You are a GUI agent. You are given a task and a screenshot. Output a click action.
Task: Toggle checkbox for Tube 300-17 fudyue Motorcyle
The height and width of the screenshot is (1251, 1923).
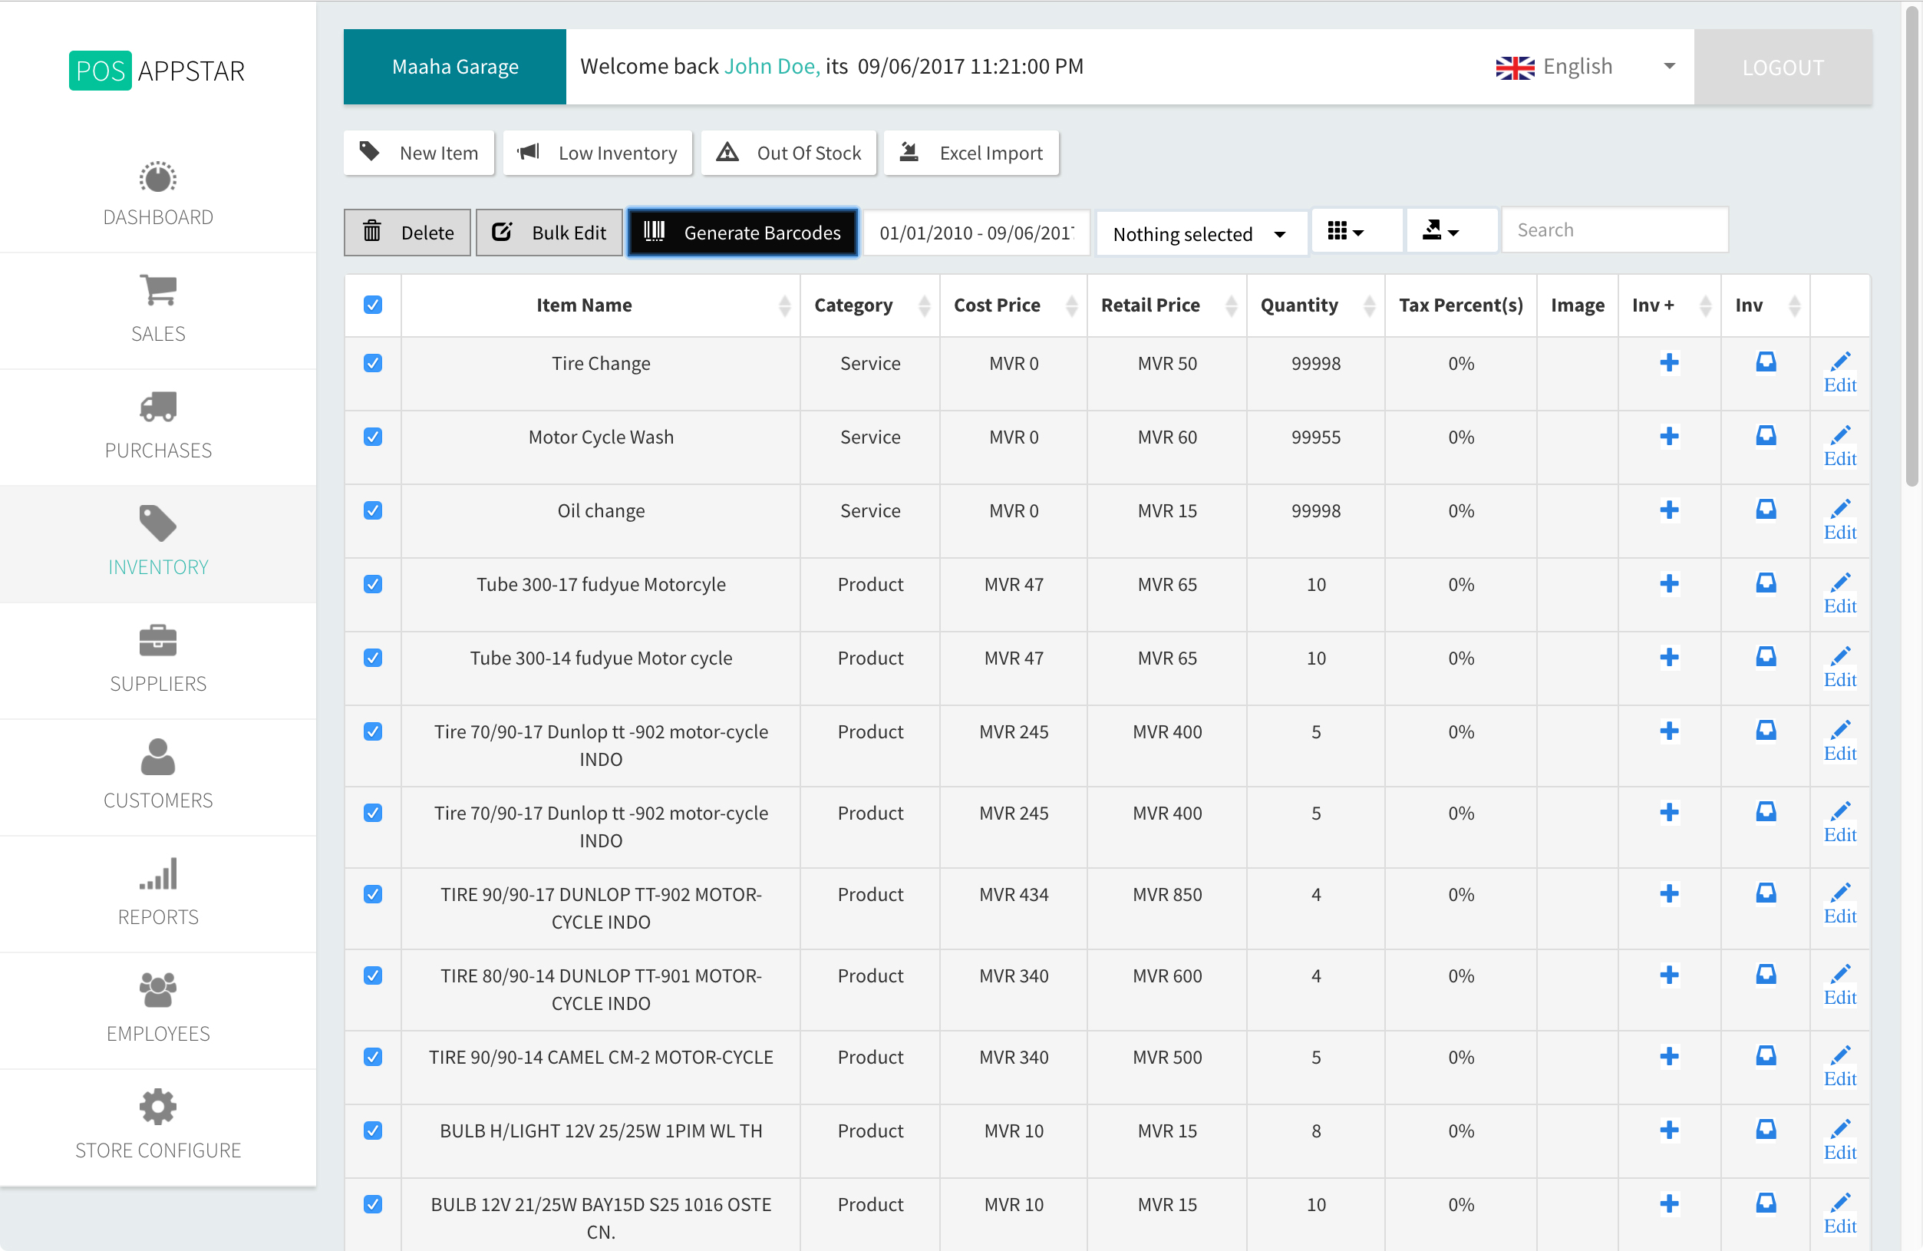[x=372, y=583]
